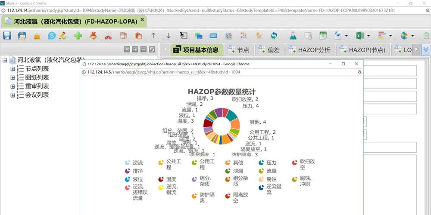Click the Word export icon

(338, 36)
